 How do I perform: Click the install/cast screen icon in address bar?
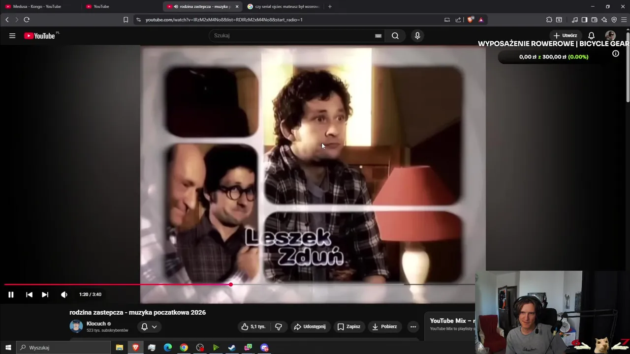(447, 20)
